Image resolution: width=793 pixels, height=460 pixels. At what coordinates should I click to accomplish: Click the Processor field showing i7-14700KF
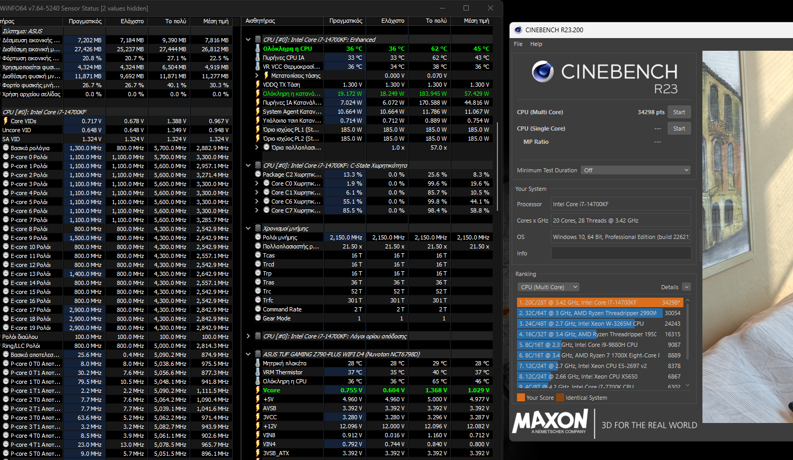(x=621, y=204)
